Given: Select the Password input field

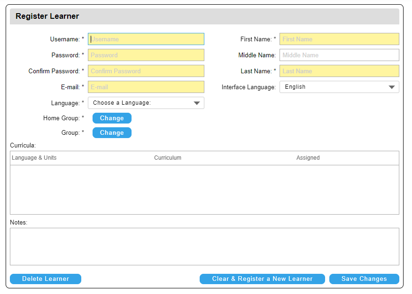Looking at the screenshot, I should point(146,55).
